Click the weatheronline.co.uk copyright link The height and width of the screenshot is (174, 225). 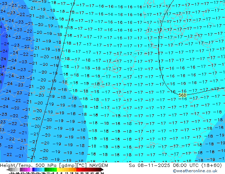pos(195,171)
